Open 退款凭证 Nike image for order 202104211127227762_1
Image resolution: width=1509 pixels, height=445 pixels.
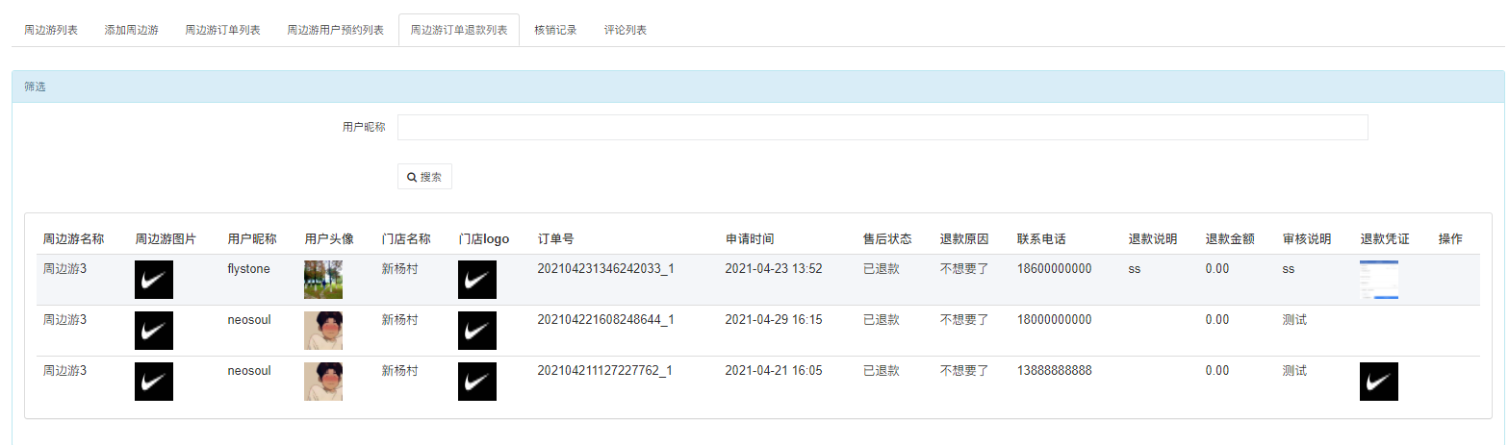pos(1379,382)
